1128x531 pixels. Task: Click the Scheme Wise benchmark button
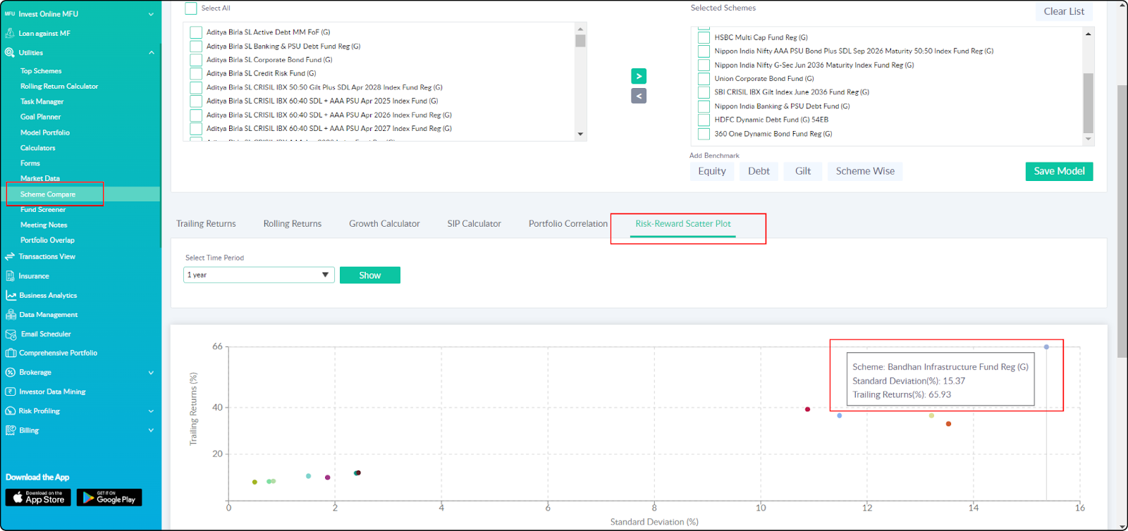coord(865,171)
